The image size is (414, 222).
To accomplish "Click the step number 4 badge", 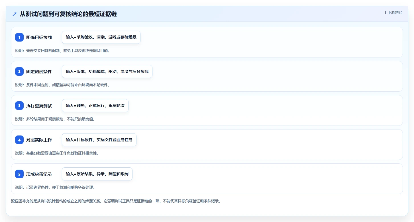I will click(x=19, y=140).
